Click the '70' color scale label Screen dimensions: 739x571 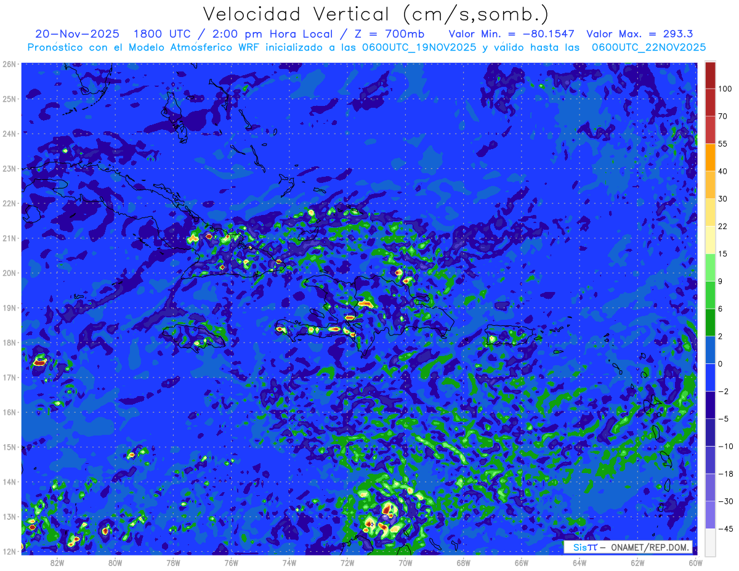coord(723,116)
